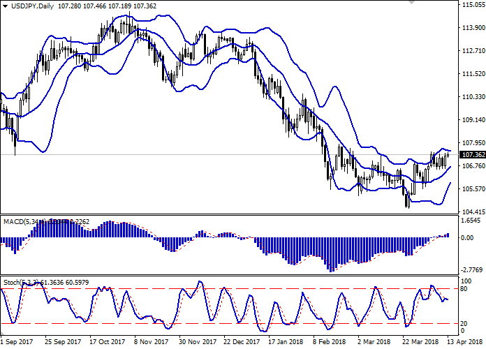Select price level 111.520 on the scale
The image size is (486, 349).
coord(473,74)
